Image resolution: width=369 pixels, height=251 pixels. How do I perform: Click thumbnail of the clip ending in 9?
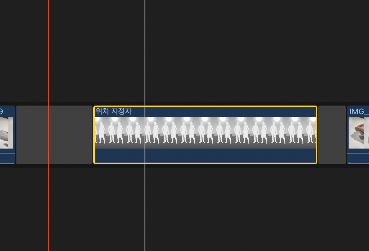pos(7,133)
